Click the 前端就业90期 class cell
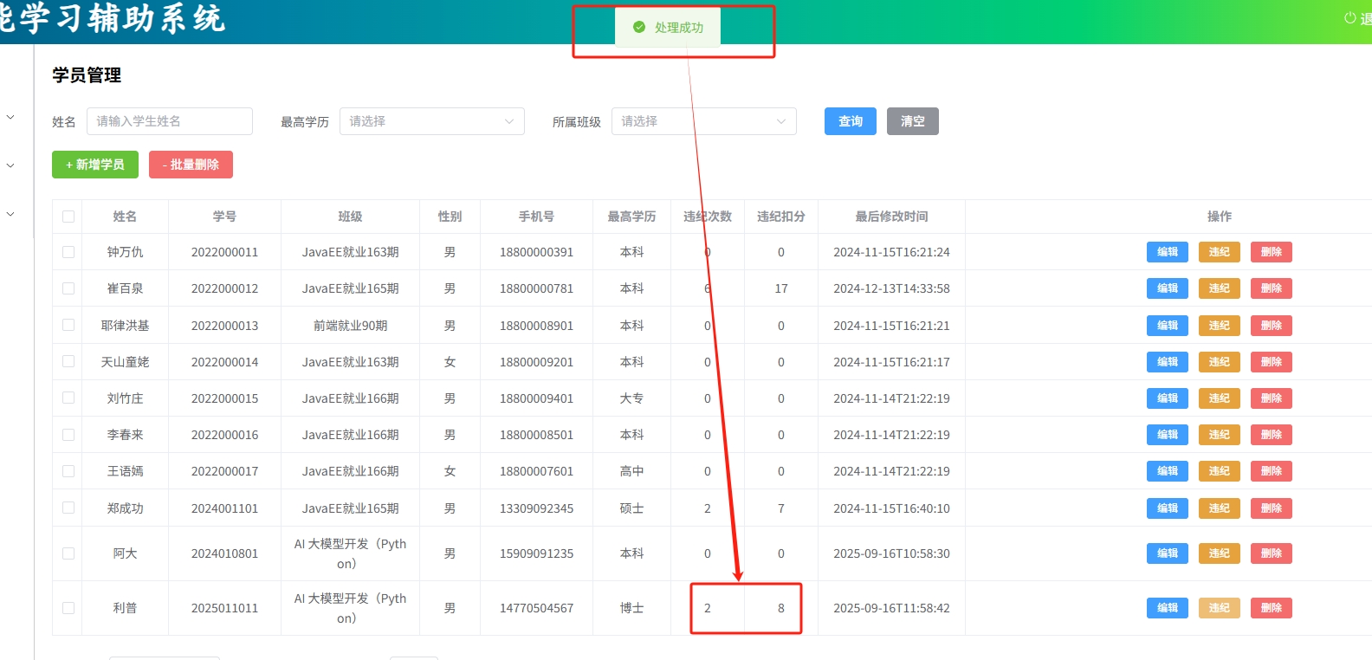The image size is (1372, 660). tap(350, 326)
